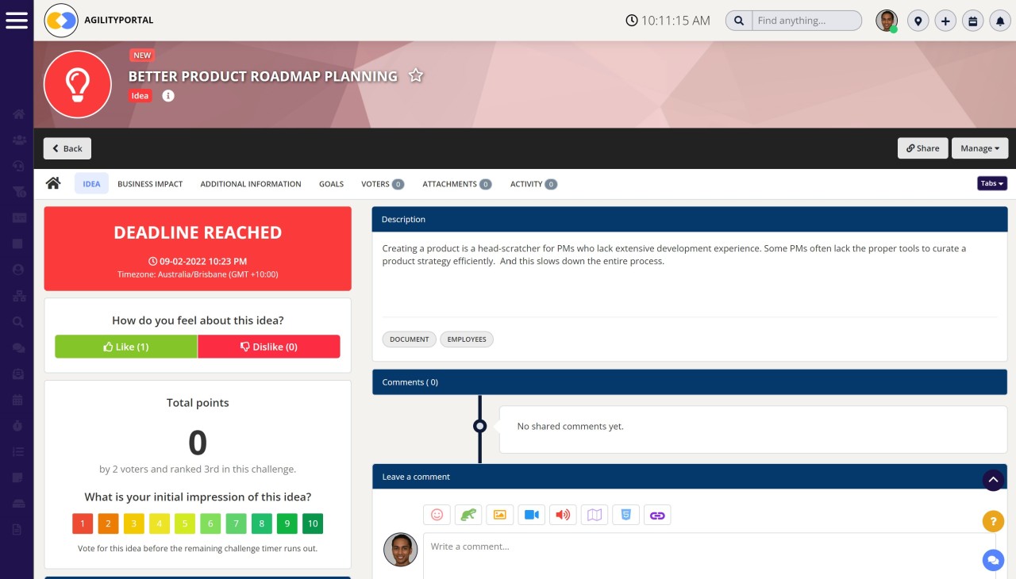Click the Back button

tap(67, 148)
